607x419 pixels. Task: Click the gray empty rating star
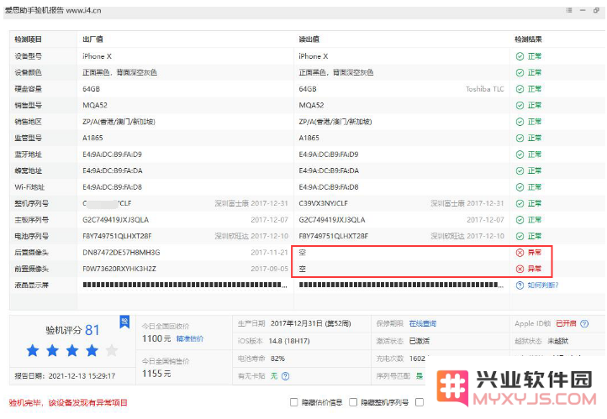point(112,351)
